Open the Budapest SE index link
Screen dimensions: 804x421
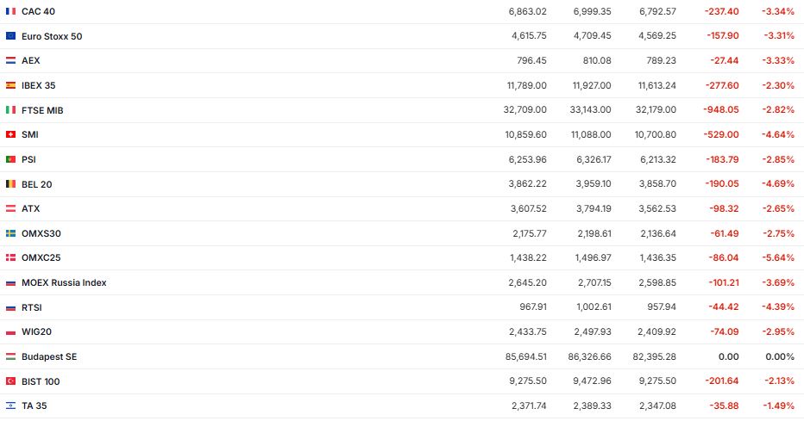tap(49, 356)
